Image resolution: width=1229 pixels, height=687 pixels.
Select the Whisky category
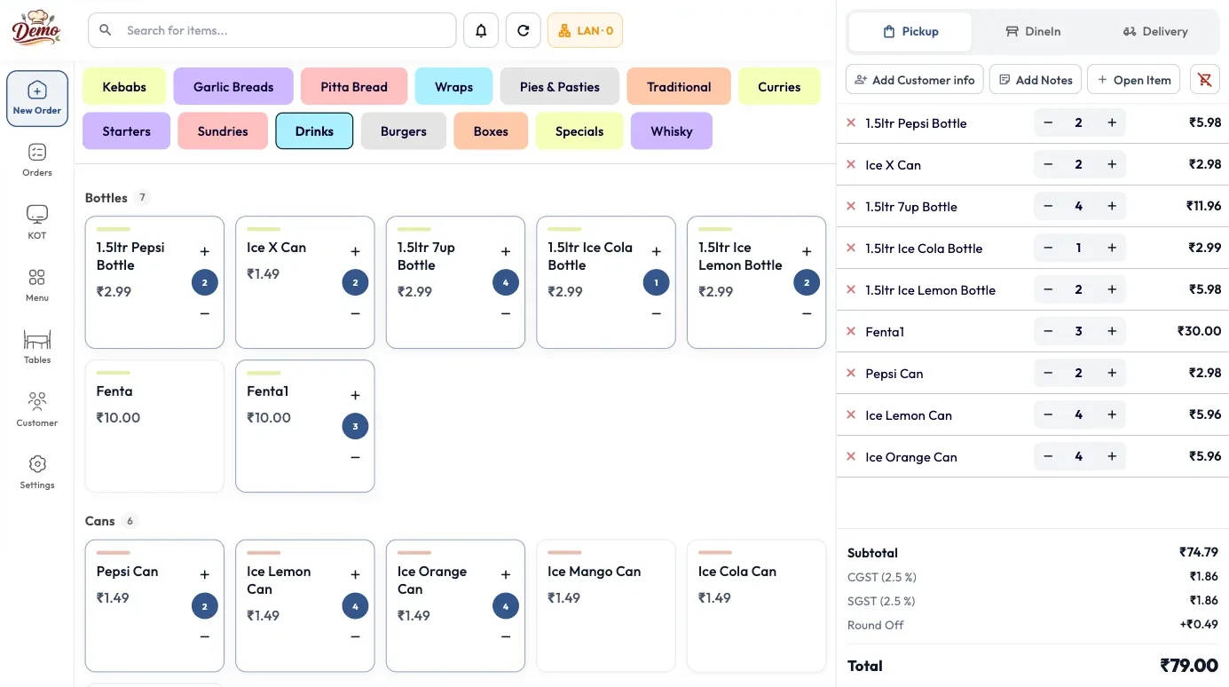coord(672,130)
